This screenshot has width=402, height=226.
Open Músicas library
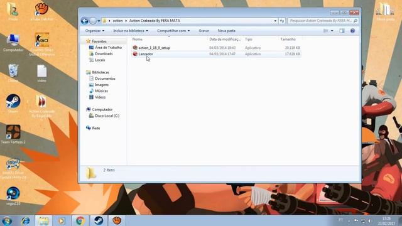(101, 91)
